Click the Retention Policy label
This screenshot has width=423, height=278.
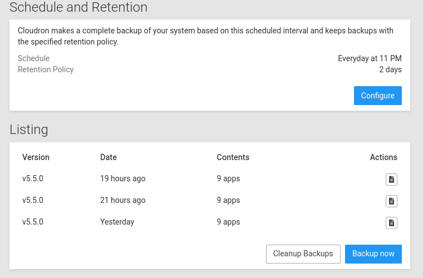[46, 69]
